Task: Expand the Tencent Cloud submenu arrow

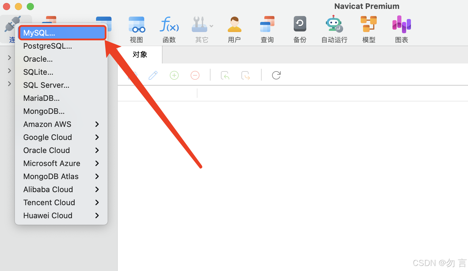Action: tap(97, 203)
